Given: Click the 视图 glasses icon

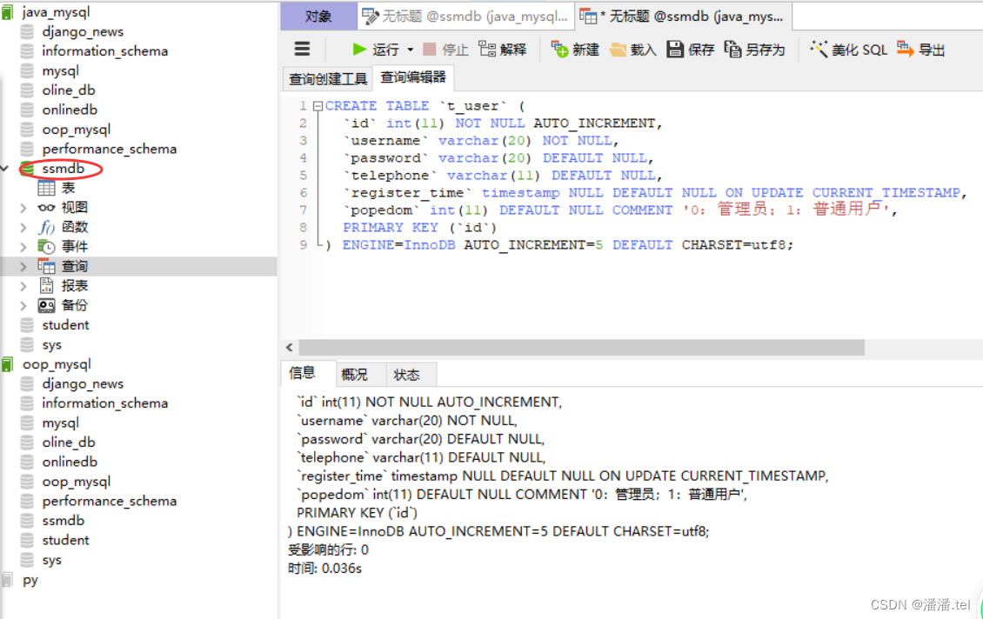Looking at the screenshot, I should click(46, 208).
